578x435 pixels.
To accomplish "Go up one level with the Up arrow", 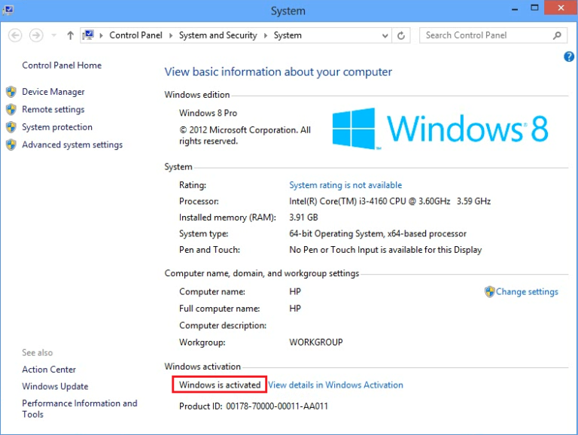I will pos(71,35).
